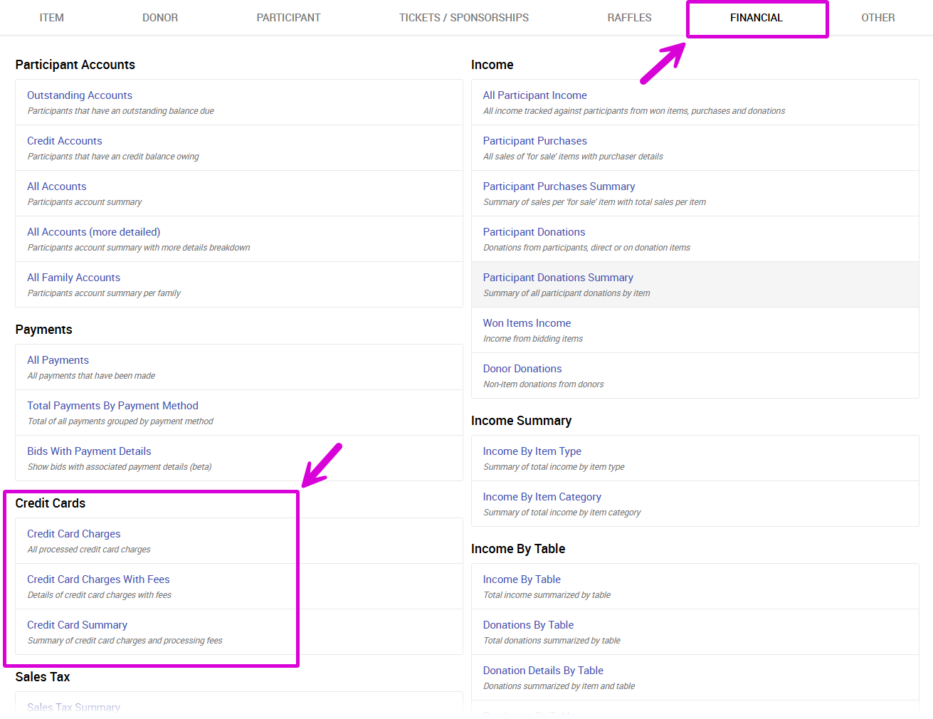Open the Outstanding Accounts report
The image size is (933, 719).
[x=80, y=95]
